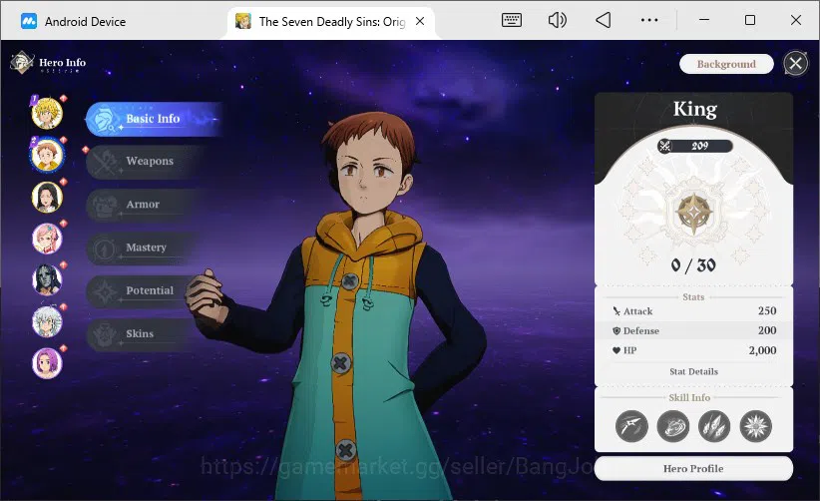Click the Skill Info section label

click(x=689, y=398)
